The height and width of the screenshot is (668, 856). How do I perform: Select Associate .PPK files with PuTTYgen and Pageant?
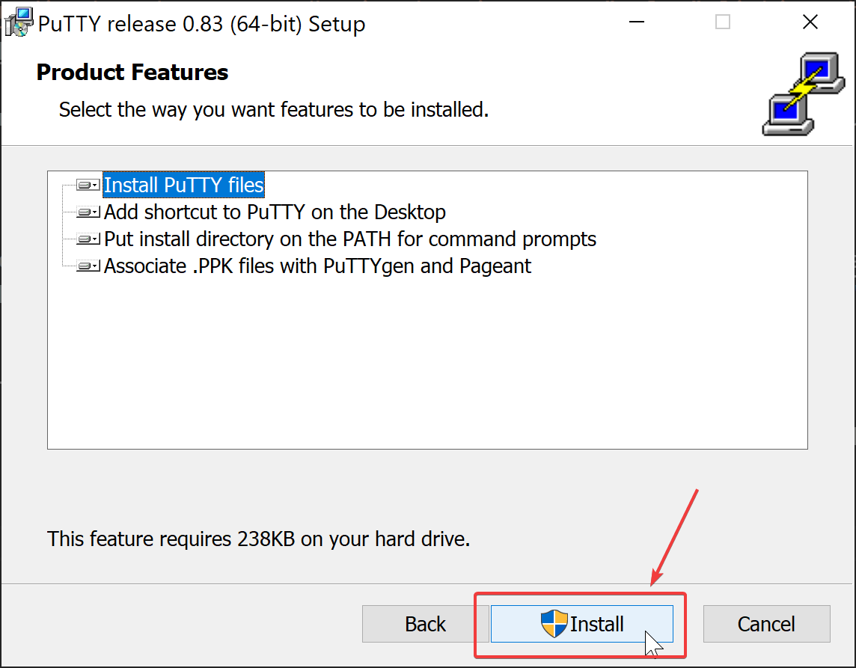tap(317, 266)
